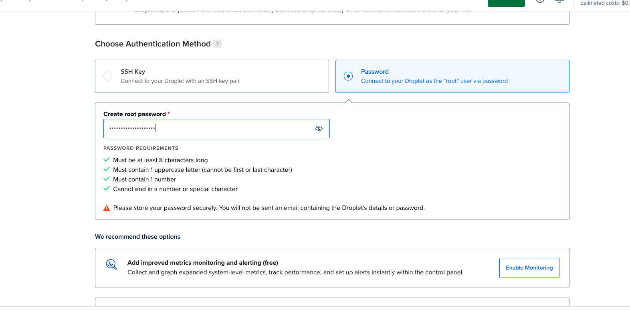This screenshot has height=310, width=630.
Task: Click the authentication method help question mark
Action: (217, 44)
